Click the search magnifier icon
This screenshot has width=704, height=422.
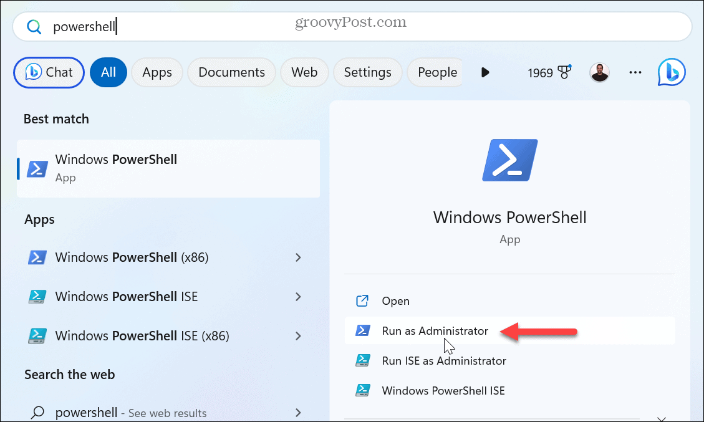point(34,27)
